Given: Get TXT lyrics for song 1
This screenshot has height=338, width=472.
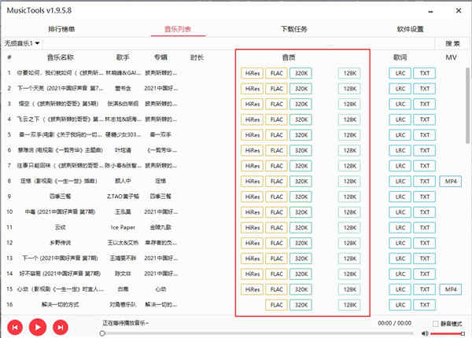Looking at the screenshot, I should point(425,73).
